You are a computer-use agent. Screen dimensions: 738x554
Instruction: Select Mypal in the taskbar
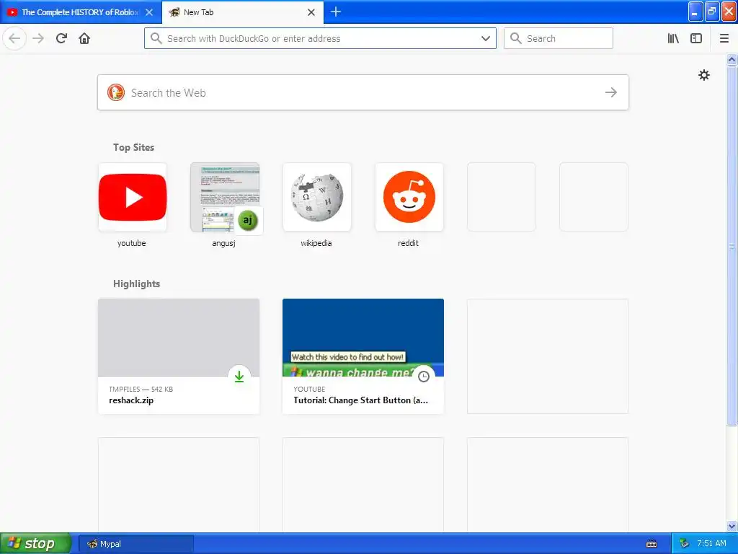pos(136,544)
